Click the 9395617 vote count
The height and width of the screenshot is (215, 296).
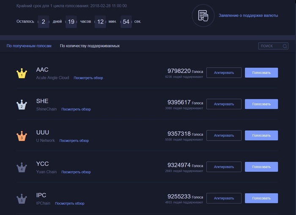tap(179, 102)
